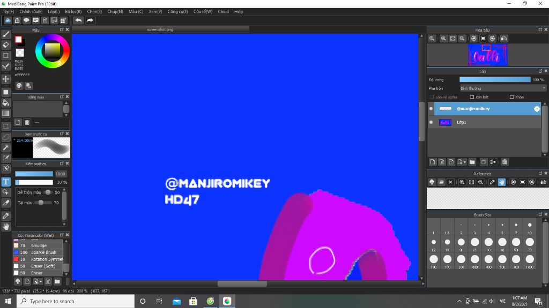Open the Bộ lọc(R) menu
549x308 pixels.
click(73, 12)
